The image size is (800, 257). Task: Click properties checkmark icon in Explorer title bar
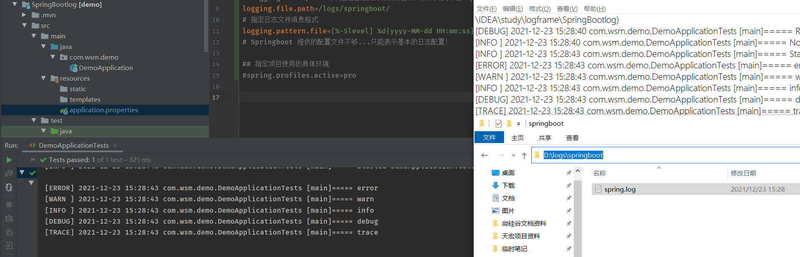499,124
